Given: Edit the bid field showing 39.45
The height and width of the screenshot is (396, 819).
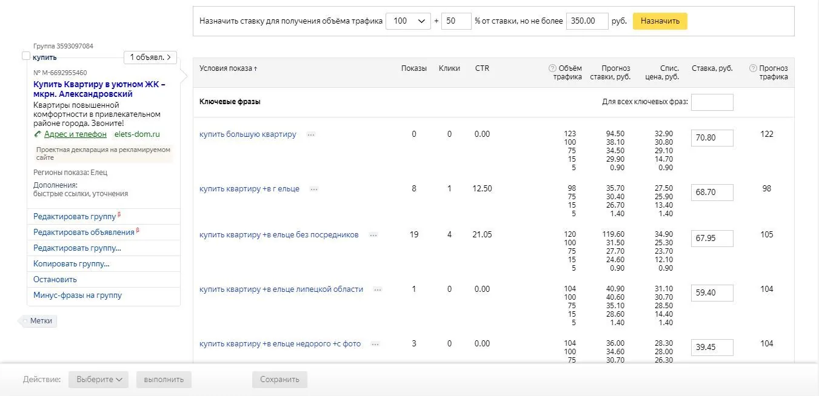Looking at the screenshot, I should [x=712, y=347].
